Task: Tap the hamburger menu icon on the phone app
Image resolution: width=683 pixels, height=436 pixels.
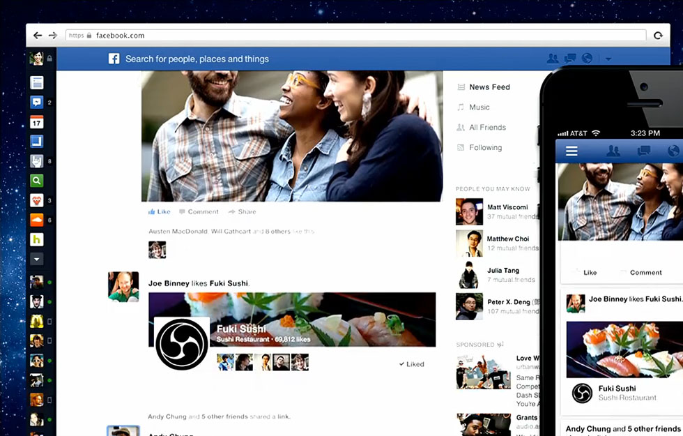Action: pyautogui.click(x=571, y=151)
